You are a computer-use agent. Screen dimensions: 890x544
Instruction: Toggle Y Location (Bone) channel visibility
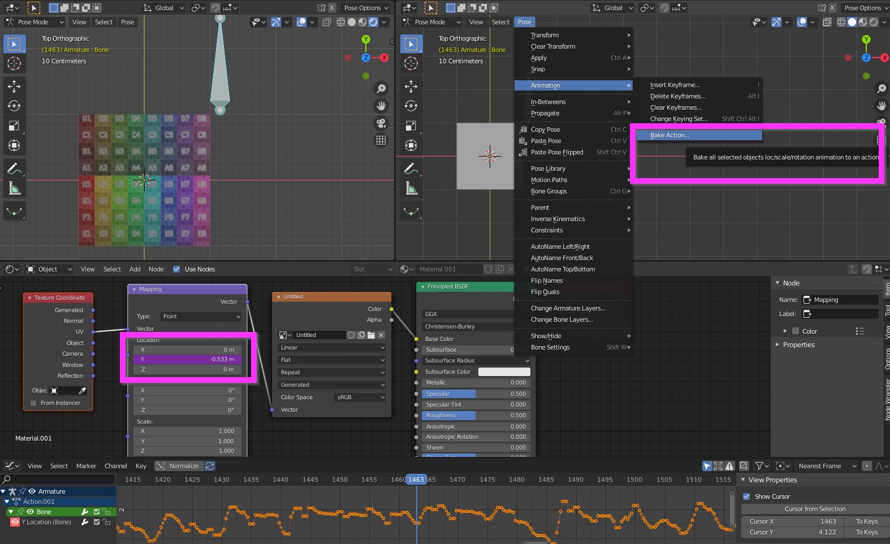(x=15, y=522)
